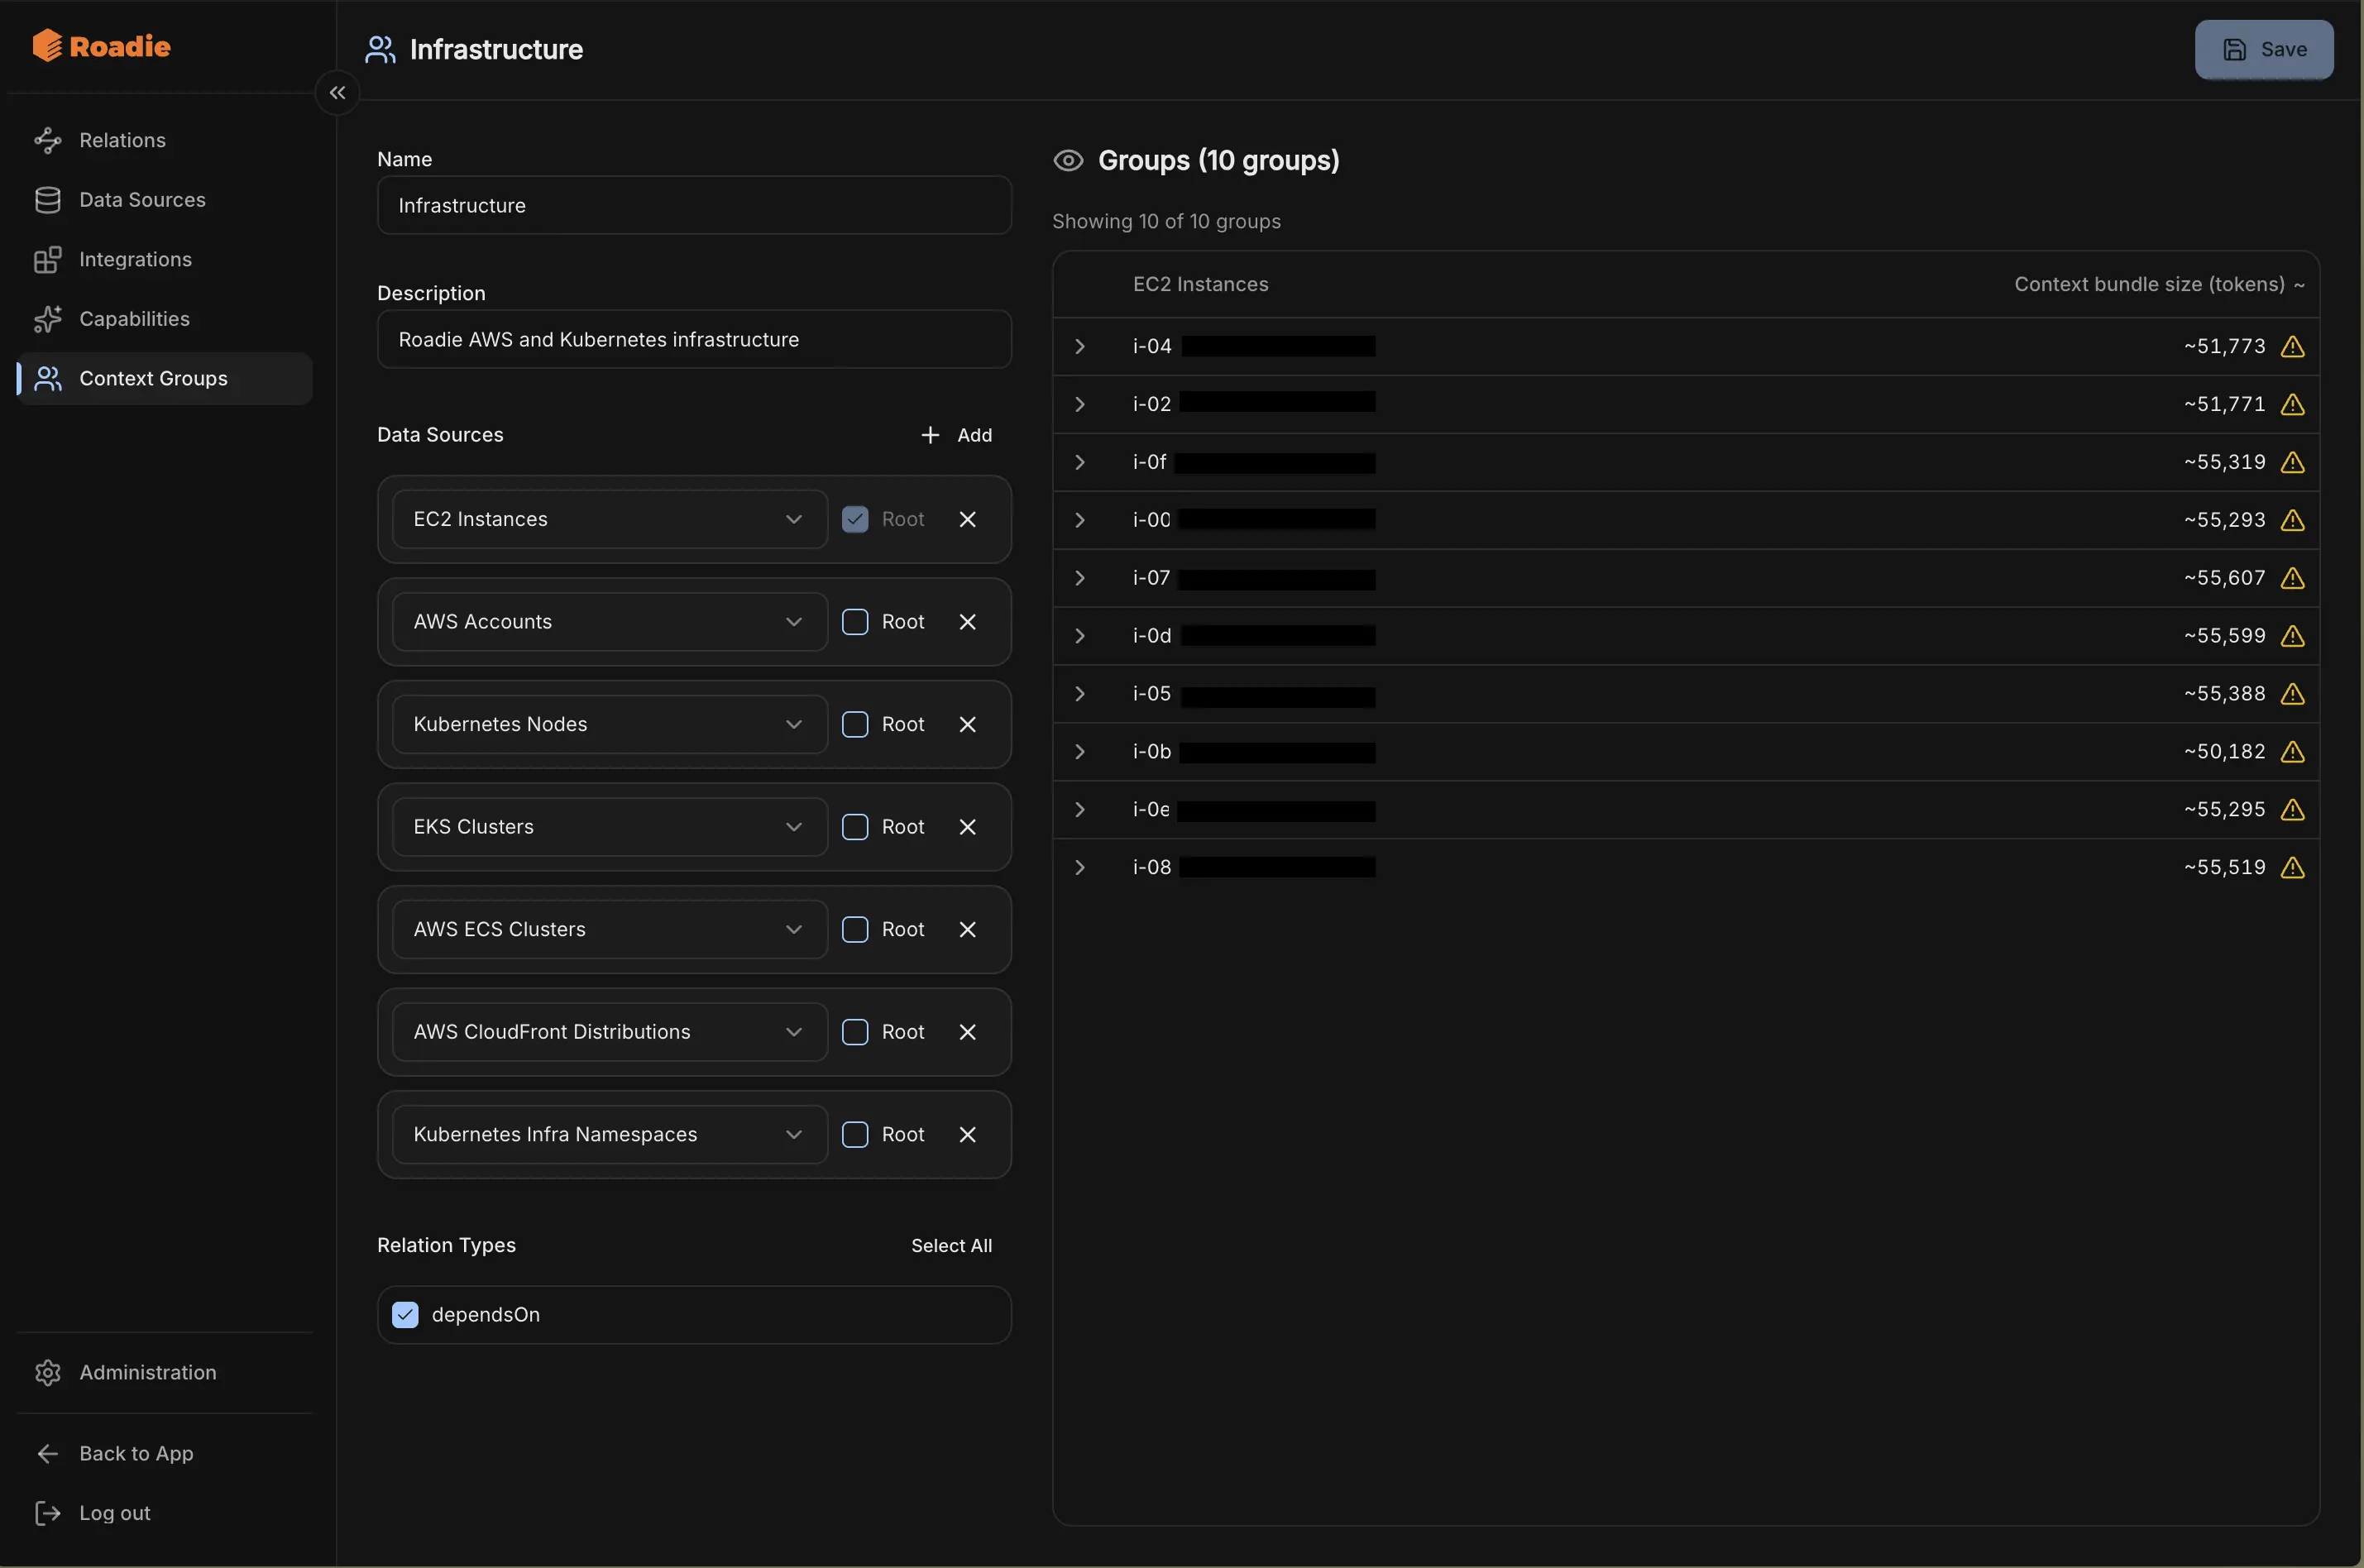
Task: Uncheck the dependsOn relation type
Action: (405, 1314)
